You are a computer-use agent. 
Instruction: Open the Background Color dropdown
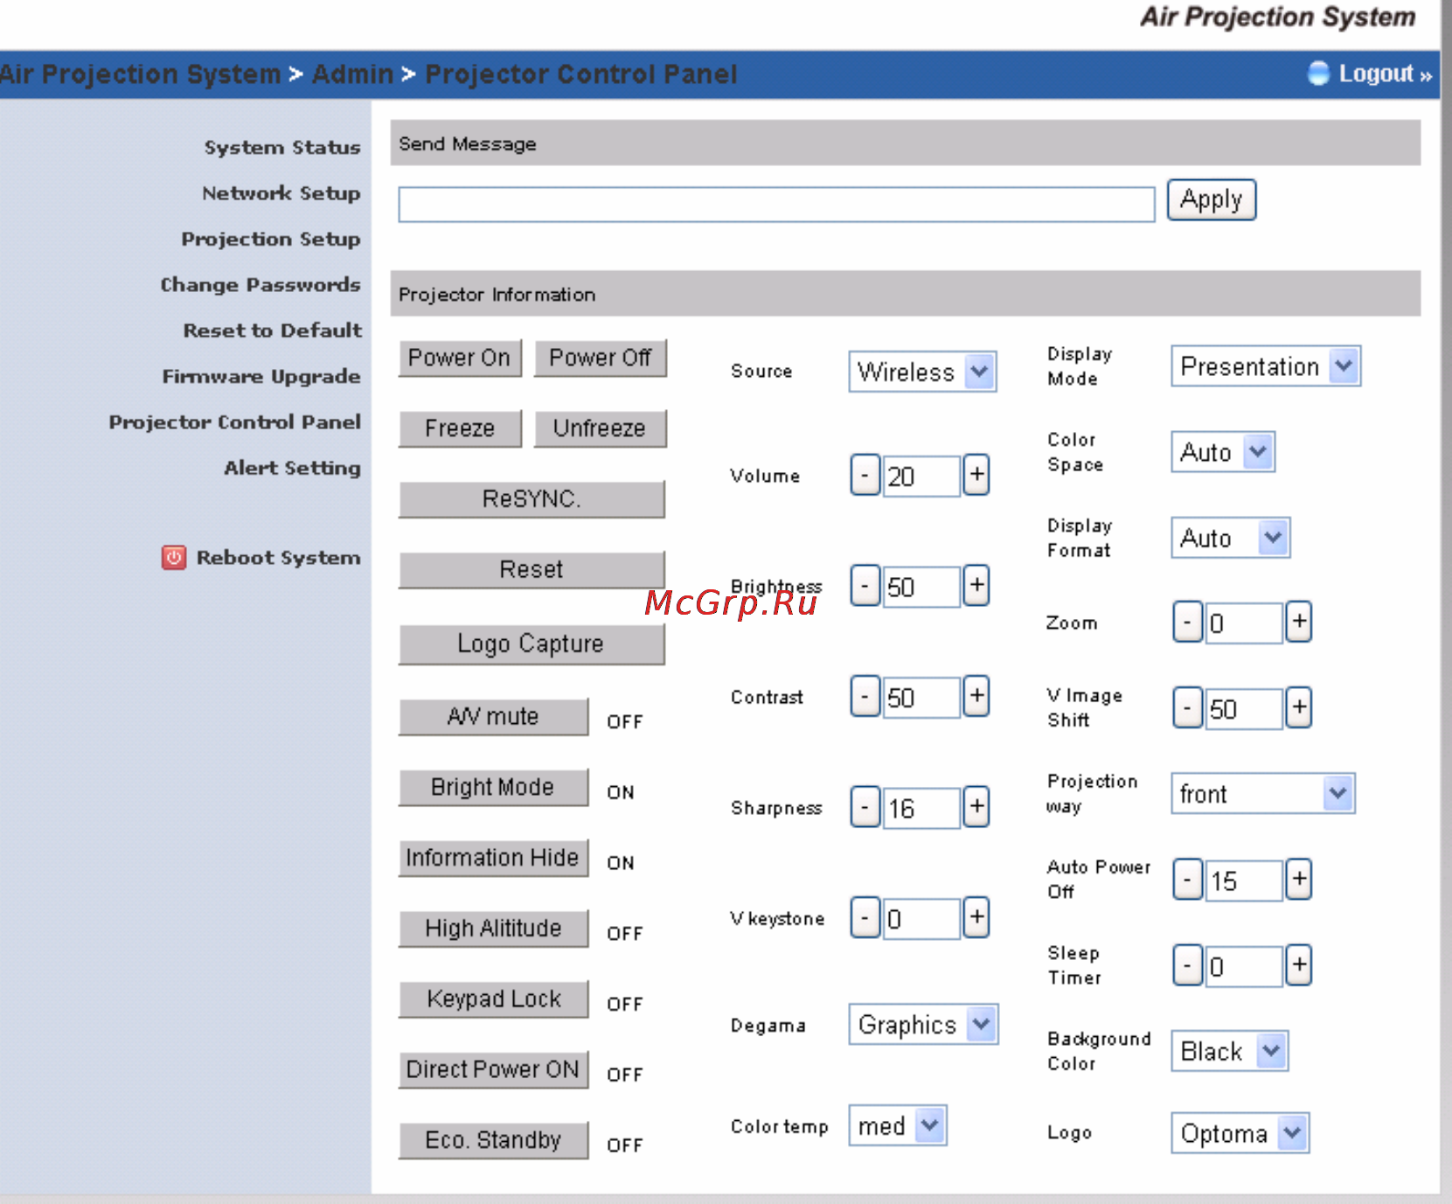[x=1230, y=1051]
